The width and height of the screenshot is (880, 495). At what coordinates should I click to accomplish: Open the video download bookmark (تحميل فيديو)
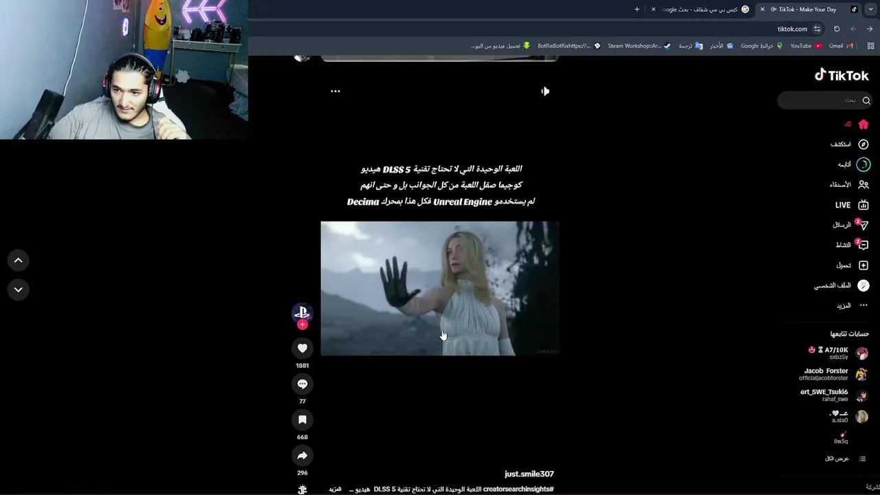point(500,46)
